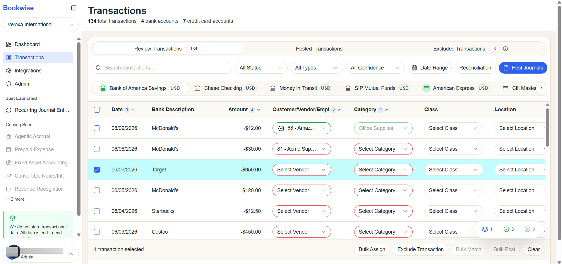
Task: Click the Exclude Transaction button
Action: (420, 249)
